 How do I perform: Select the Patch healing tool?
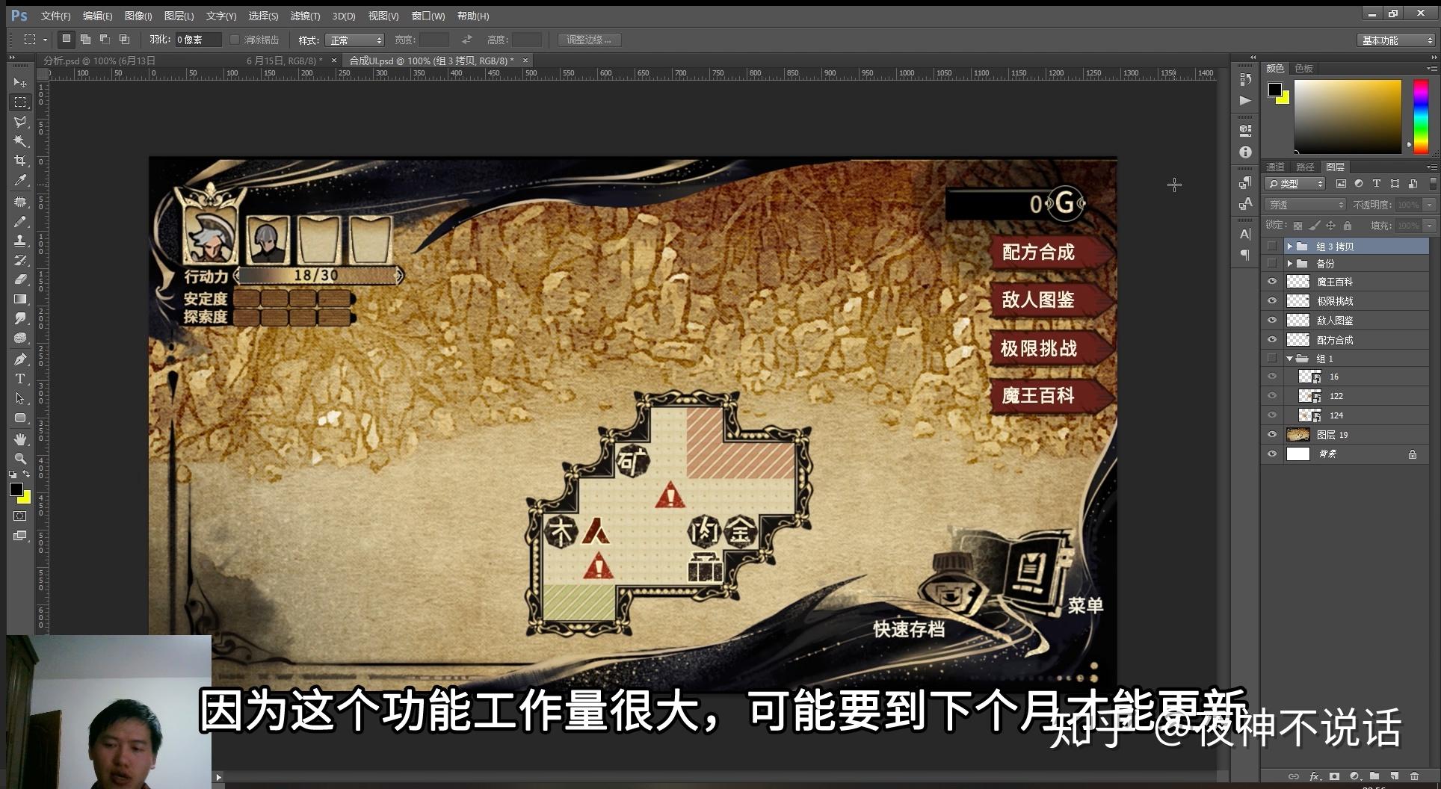(20, 202)
